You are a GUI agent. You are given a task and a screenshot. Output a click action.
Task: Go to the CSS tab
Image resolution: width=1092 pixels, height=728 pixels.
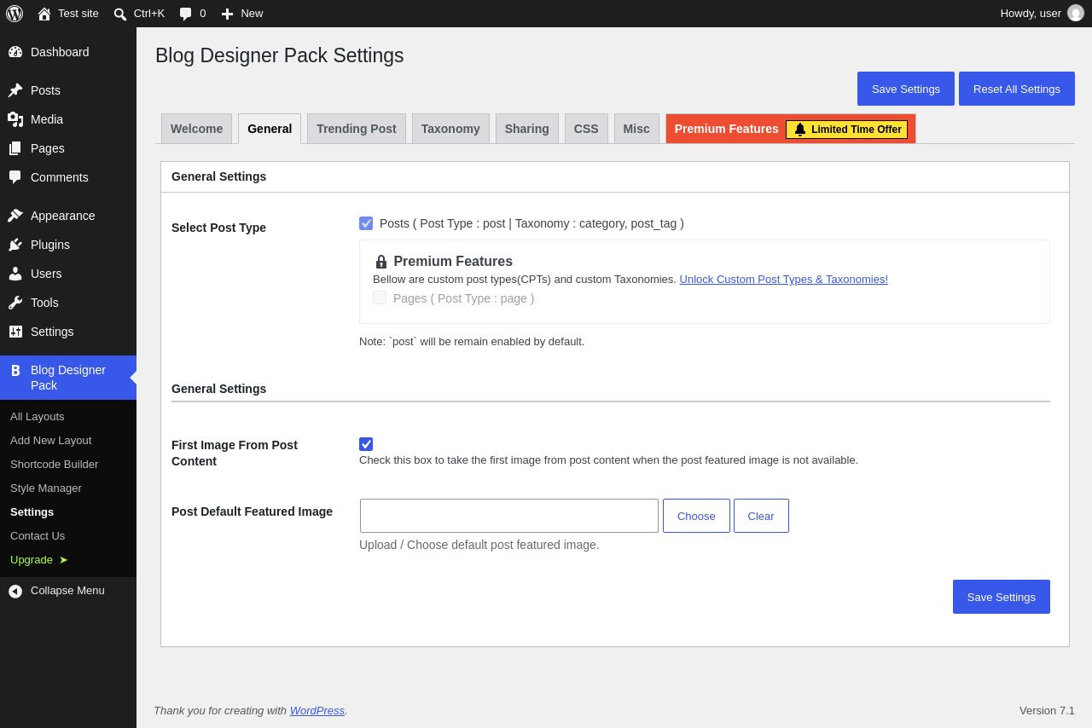coord(586,129)
